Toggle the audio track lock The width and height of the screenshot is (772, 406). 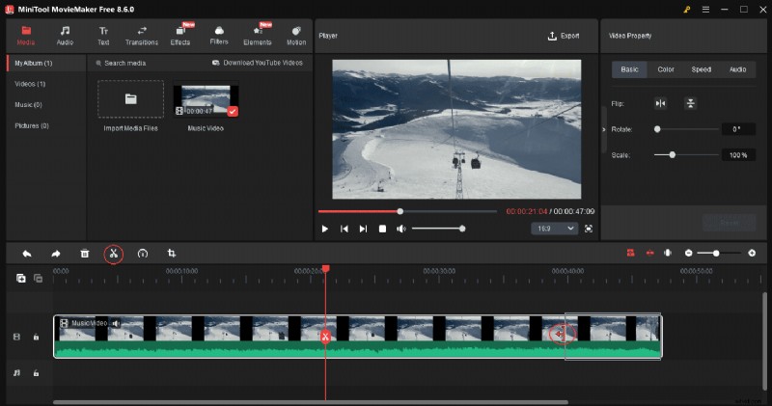[x=36, y=373]
